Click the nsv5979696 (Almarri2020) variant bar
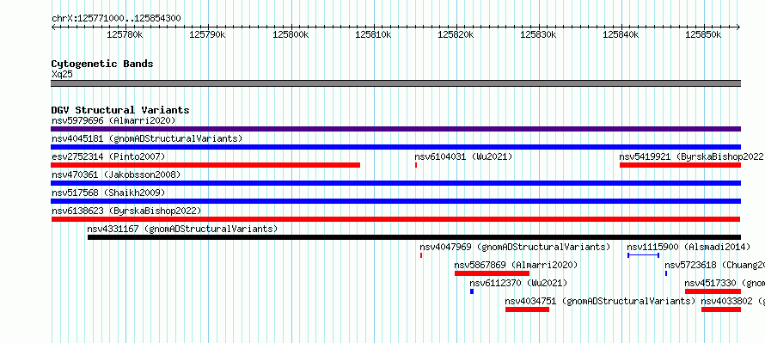The image size is (765, 343). 395,129
